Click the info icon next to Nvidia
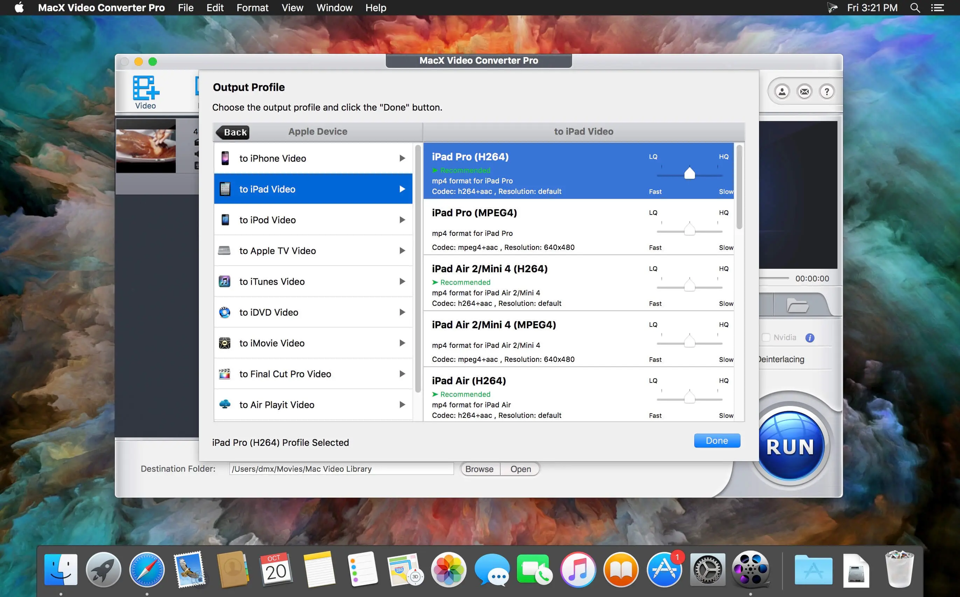The width and height of the screenshot is (960, 597). pos(810,338)
